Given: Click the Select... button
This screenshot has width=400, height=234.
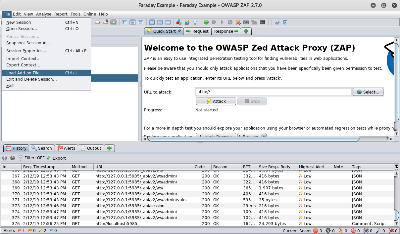Looking at the screenshot, I should (x=368, y=92).
